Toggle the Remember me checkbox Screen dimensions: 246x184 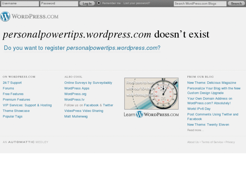click(x=99, y=3)
